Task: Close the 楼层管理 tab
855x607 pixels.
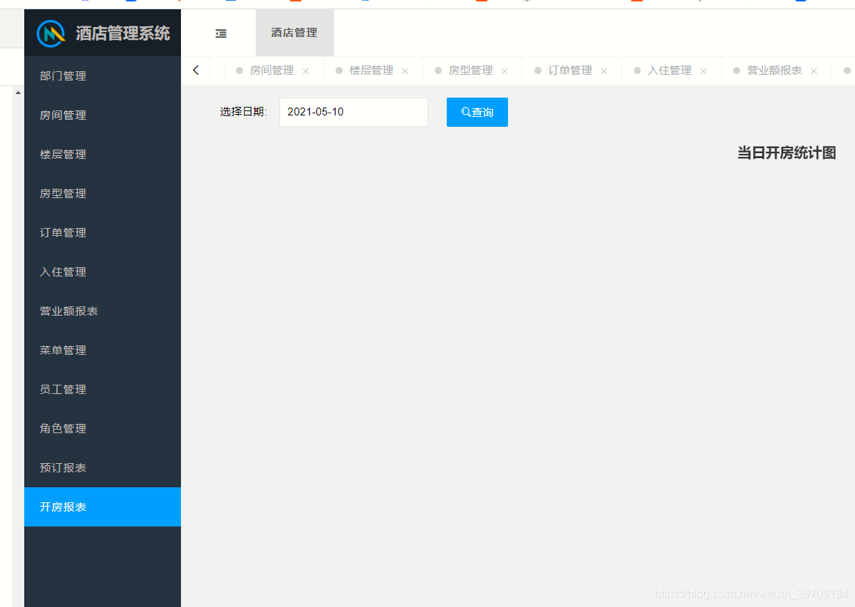Action: [405, 71]
